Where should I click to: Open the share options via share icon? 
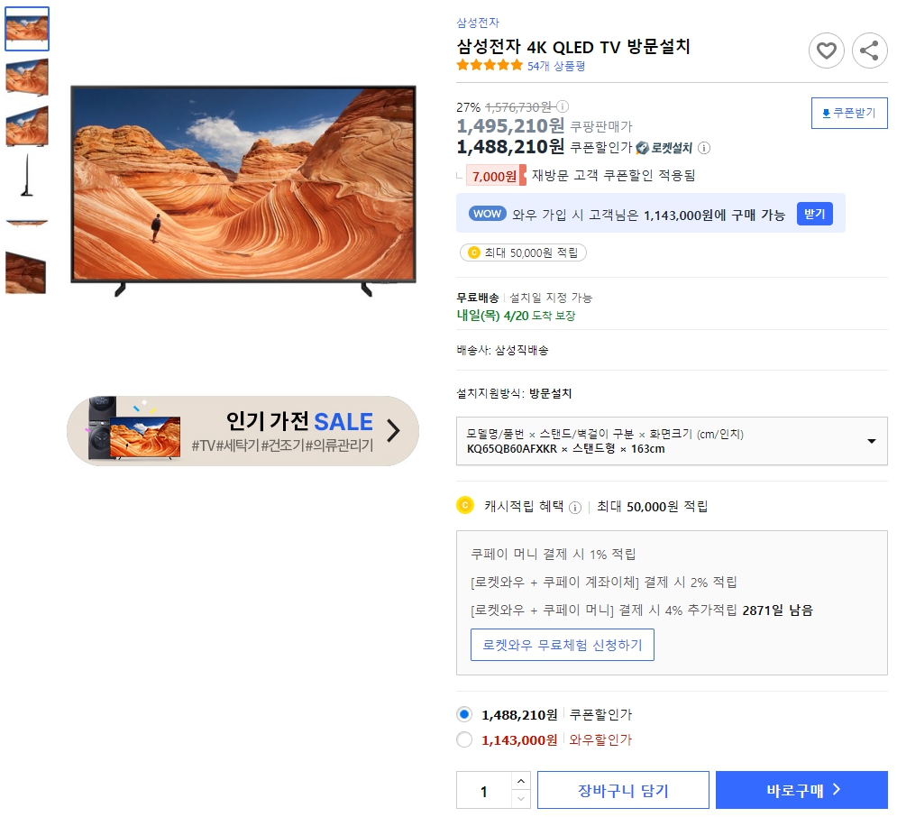(x=869, y=50)
